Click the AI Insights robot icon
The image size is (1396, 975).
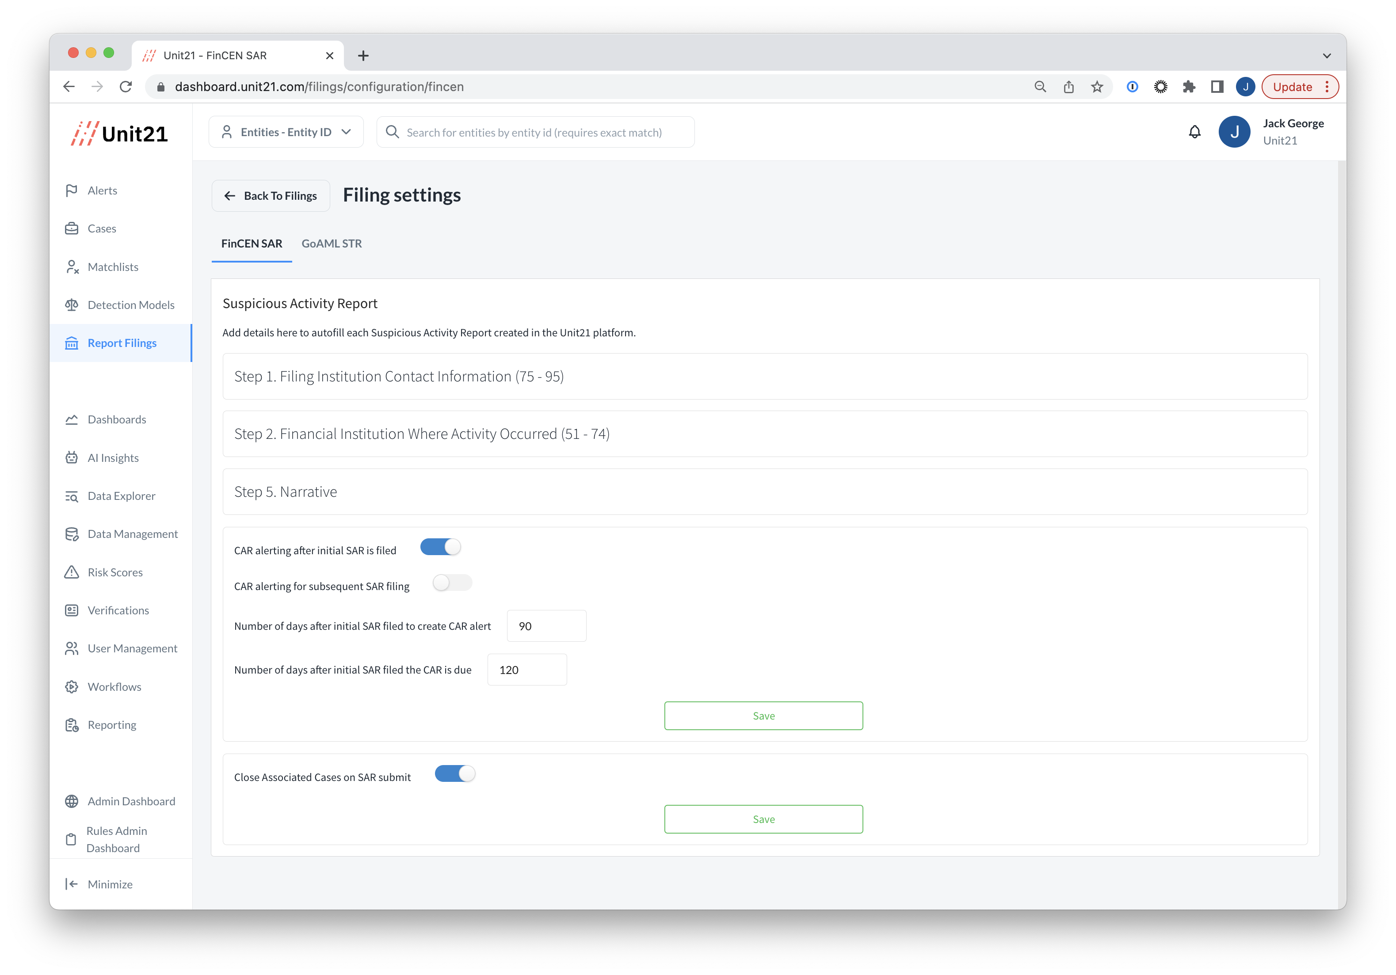pos(71,458)
